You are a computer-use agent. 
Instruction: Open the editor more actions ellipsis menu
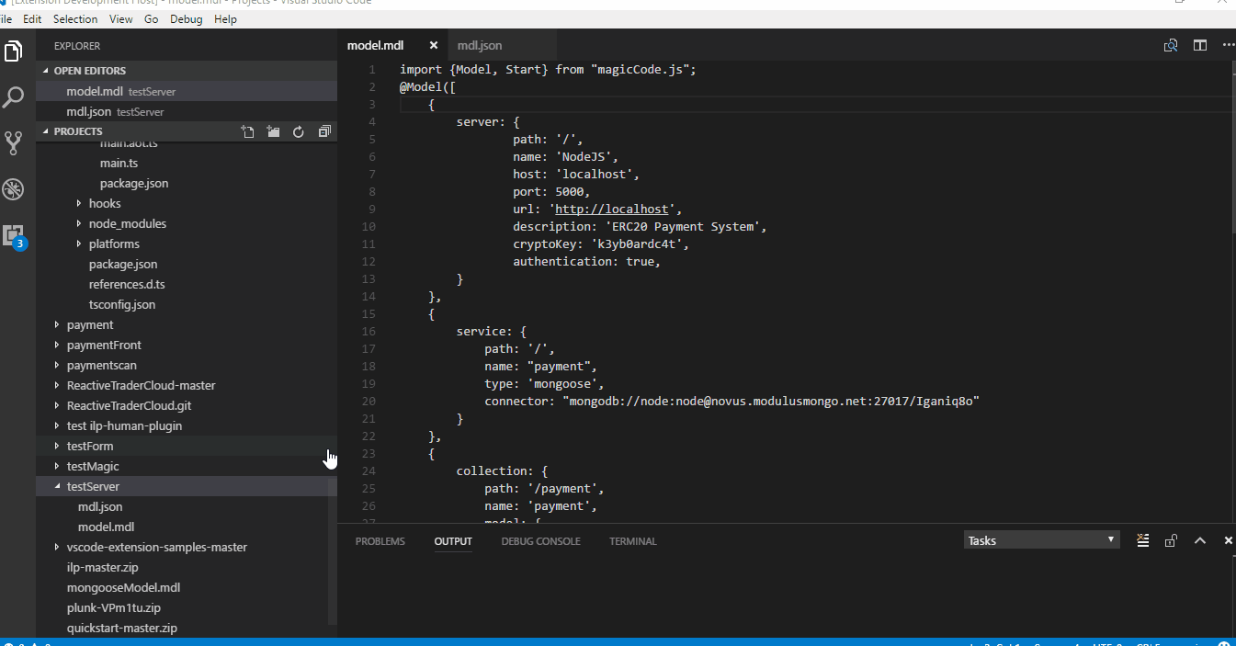[x=1228, y=45]
